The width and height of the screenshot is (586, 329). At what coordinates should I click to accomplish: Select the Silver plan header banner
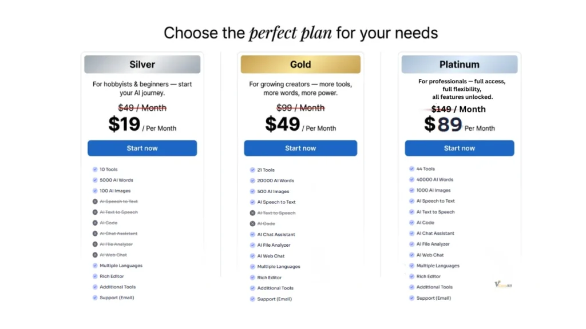pyautogui.click(x=142, y=65)
